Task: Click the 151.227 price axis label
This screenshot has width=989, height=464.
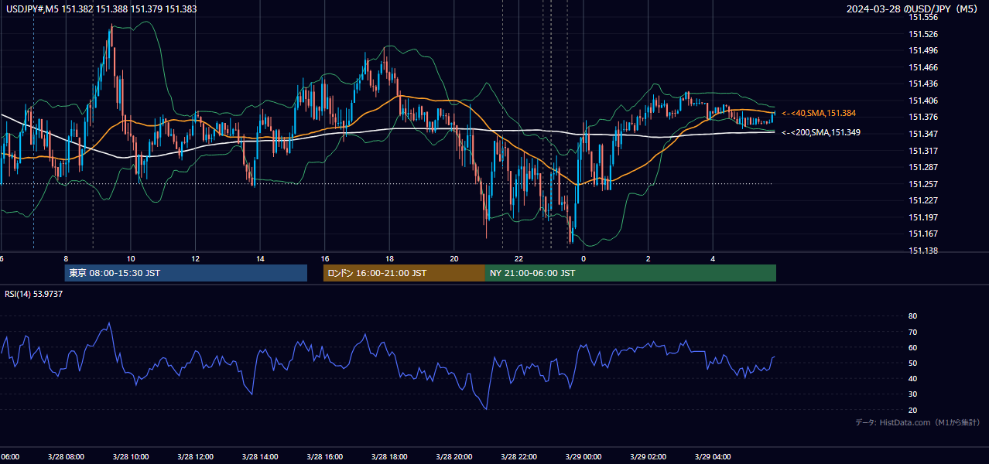Action: pos(923,201)
